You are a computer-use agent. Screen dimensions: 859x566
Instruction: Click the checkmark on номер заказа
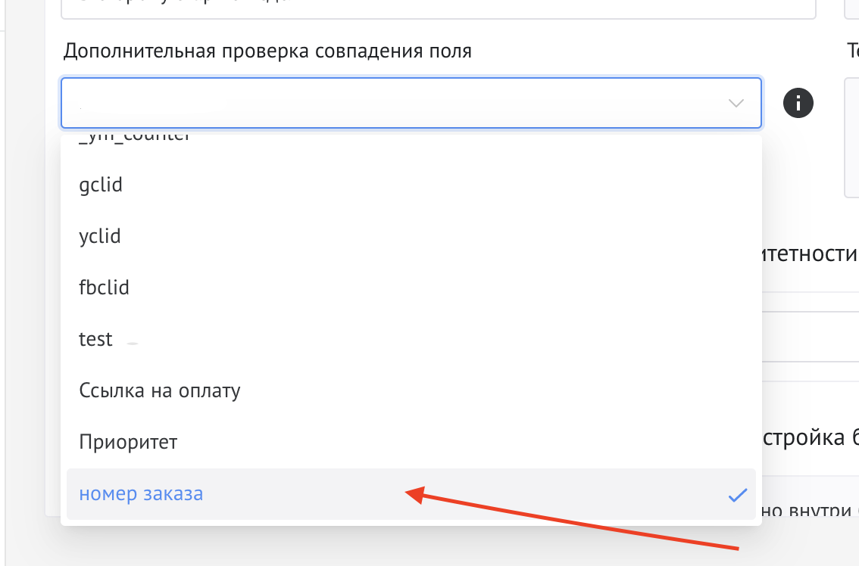(x=737, y=495)
